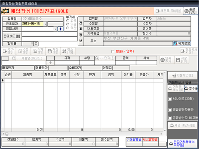199x149 pixels.
Task: Click the 금액 amount entry field
Action: point(126,63)
